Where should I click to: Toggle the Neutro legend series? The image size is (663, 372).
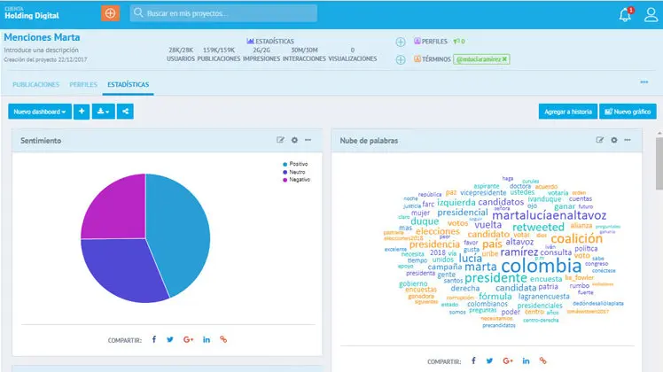pyautogui.click(x=295, y=172)
